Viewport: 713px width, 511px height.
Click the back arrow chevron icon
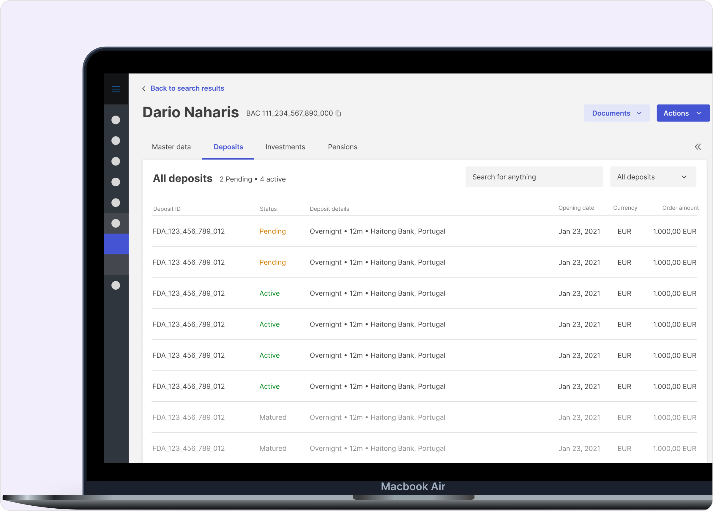click(x=144, y=89)
